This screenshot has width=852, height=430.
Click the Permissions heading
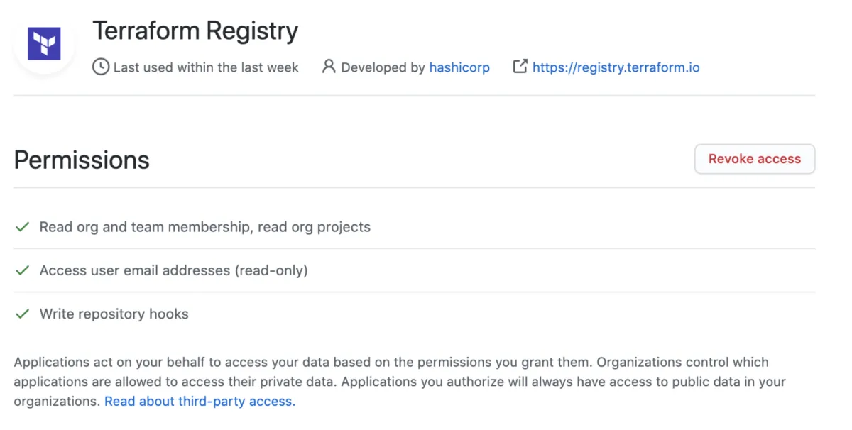pos(82,160)
